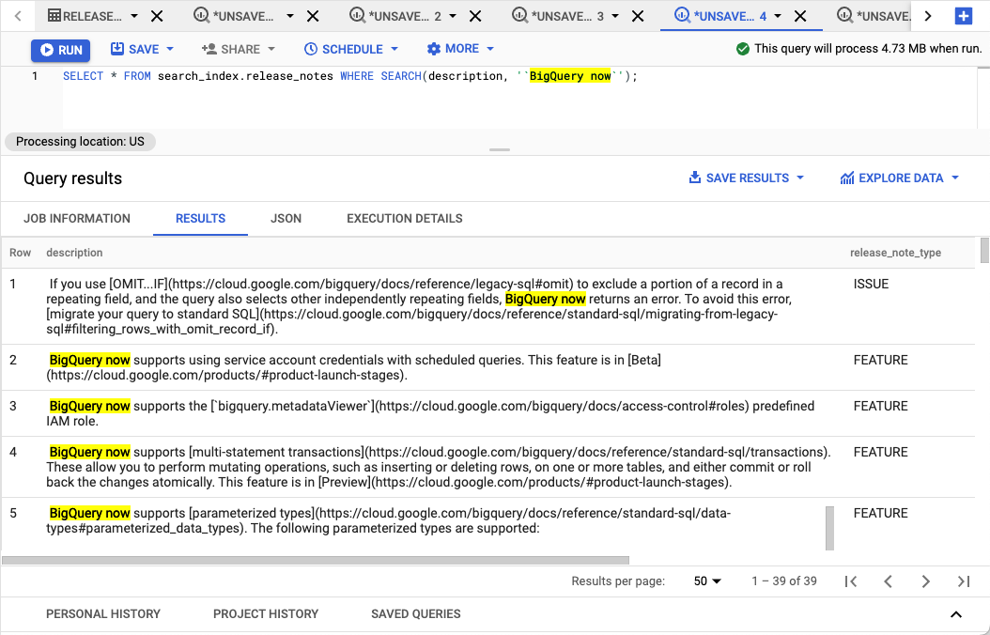The image size is (990, 635).
Task: Click the Schedule clock icon
Action: point(310,49)
